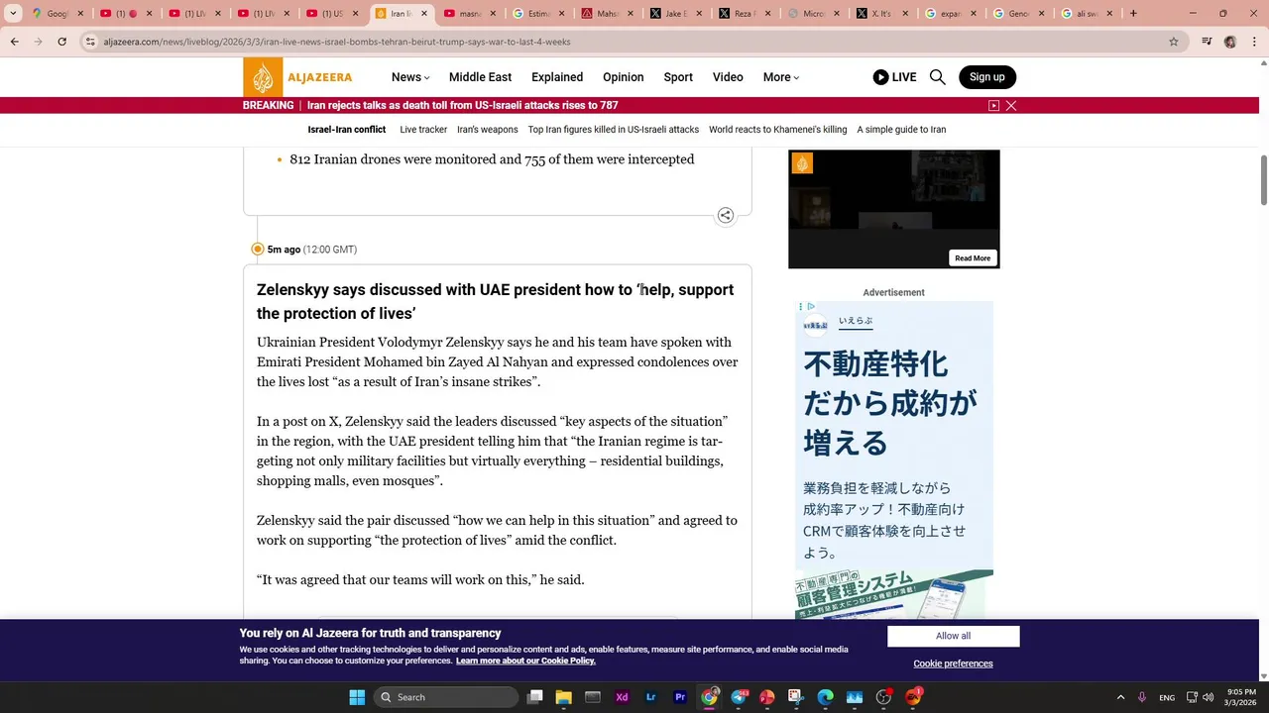
Task: Share the drone interception post
Action: tap(726, 215)
